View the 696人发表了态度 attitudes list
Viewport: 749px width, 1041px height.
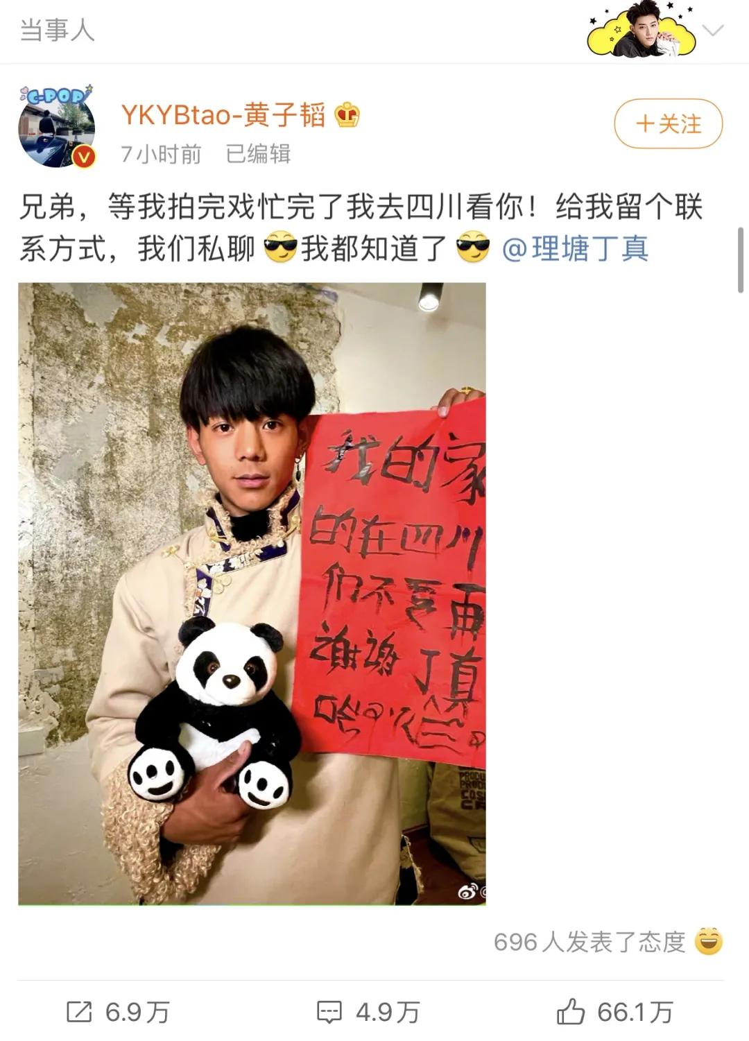pos(589,942)
